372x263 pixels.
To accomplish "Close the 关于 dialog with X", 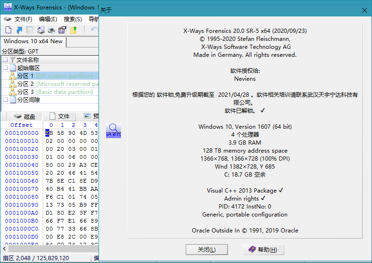I will tap(364, 10).
